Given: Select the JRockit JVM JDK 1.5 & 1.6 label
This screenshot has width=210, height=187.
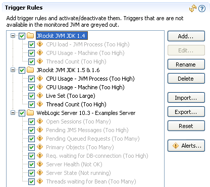Looking at the screenshot, I should point(68,70).
